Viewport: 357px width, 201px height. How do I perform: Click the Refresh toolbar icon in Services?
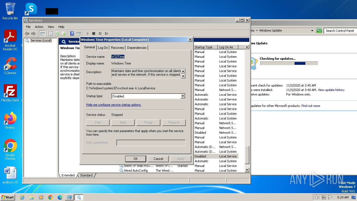57,33
